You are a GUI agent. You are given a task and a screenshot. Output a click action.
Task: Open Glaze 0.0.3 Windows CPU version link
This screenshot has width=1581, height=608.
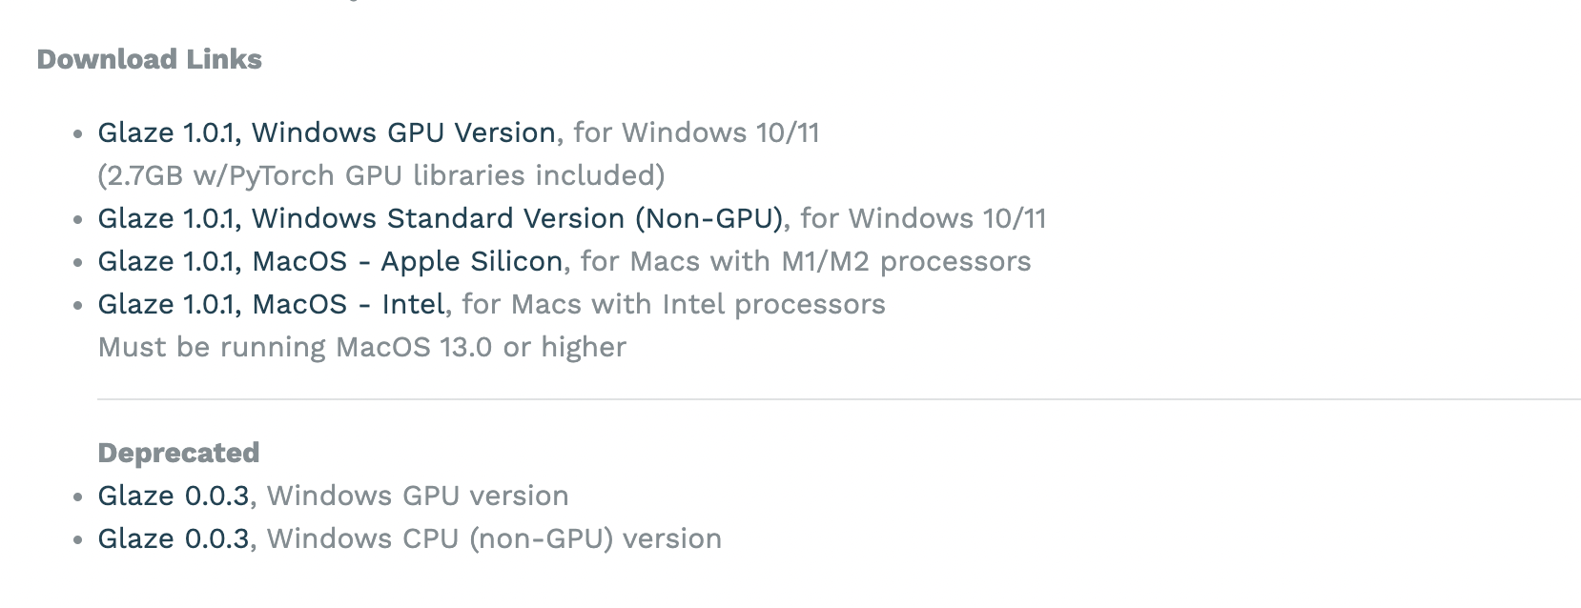click(x=174, y=538)
